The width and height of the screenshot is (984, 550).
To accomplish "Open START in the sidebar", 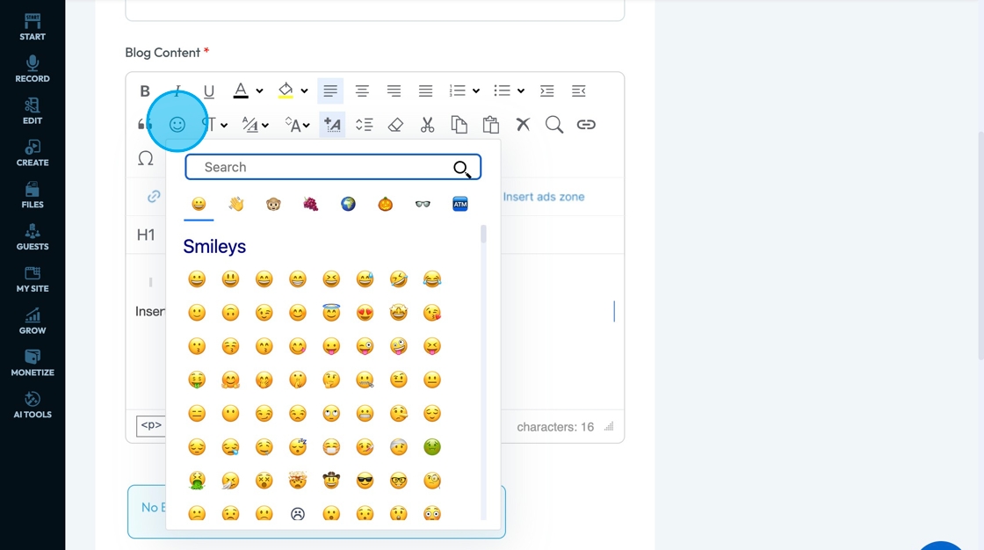I will click(x=33, y=26).
